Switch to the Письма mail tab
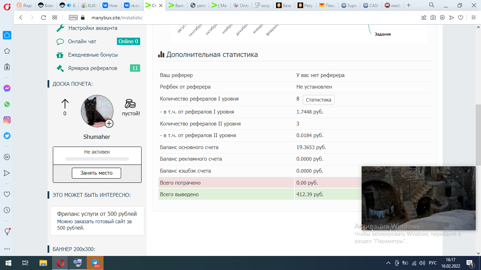This screenshot has width=481, height=270. tap(327, 5)
